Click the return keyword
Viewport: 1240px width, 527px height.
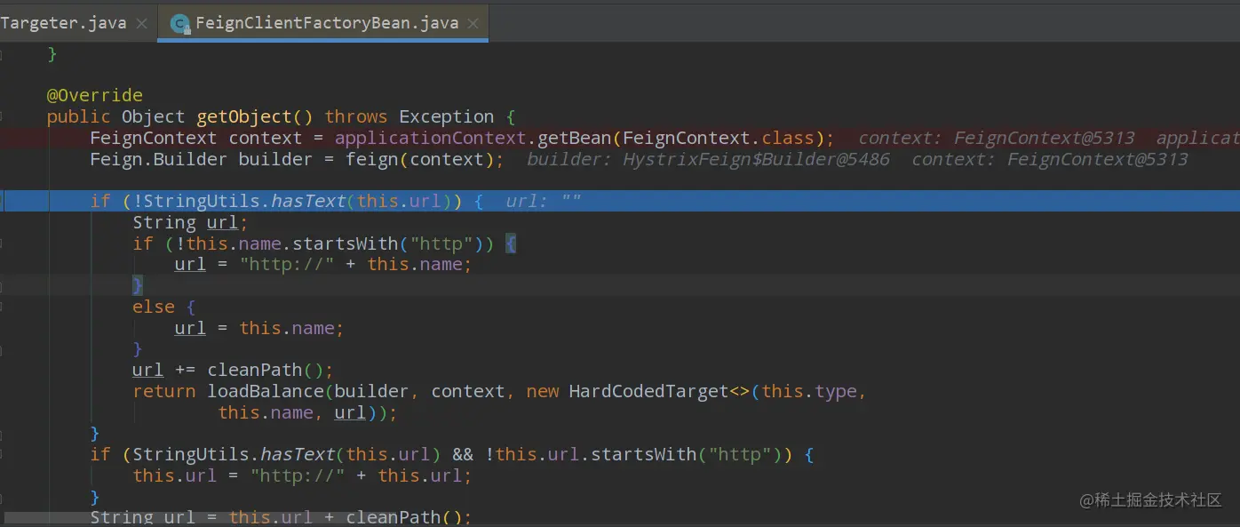coord(164,391)
